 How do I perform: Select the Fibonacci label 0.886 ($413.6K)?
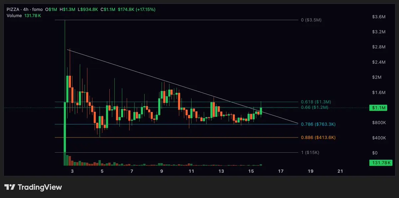tap(318, 137)
